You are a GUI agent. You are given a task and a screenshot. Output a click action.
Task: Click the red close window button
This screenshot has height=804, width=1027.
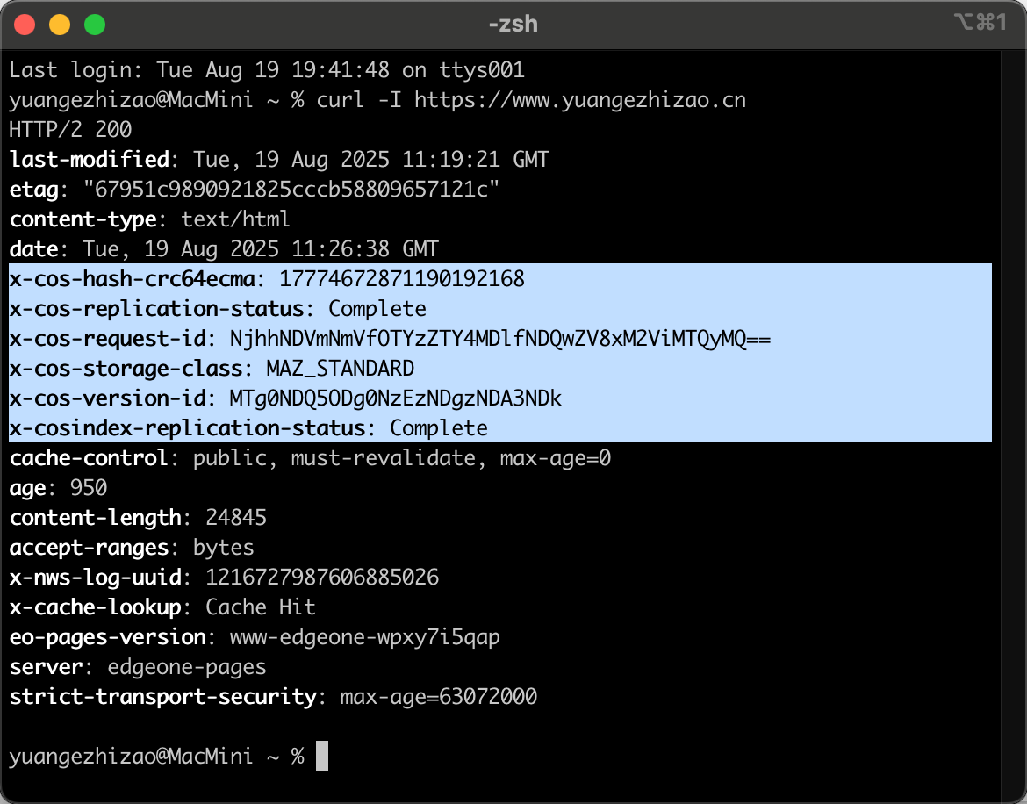(x=25, y=24)
